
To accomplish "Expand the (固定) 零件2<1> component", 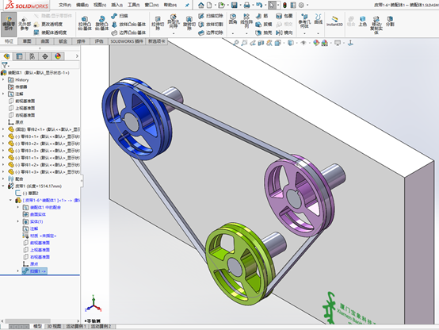I will click(3, 129).
